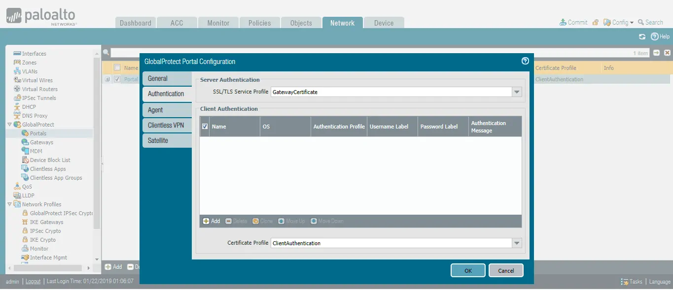Open the Policies main tab
673x290 pixels.
[259, 23]
